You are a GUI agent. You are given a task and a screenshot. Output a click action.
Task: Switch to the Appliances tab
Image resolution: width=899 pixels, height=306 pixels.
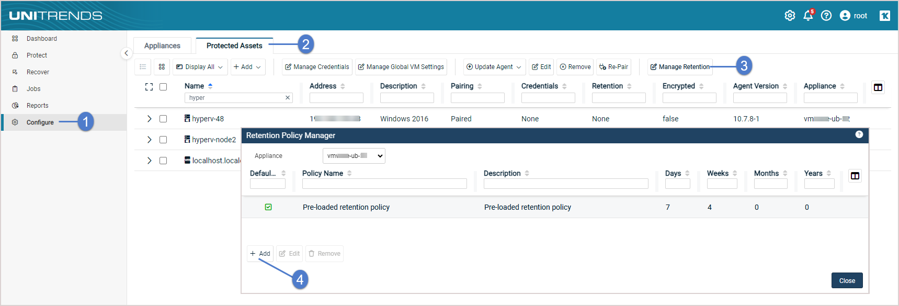pos(162,46)
